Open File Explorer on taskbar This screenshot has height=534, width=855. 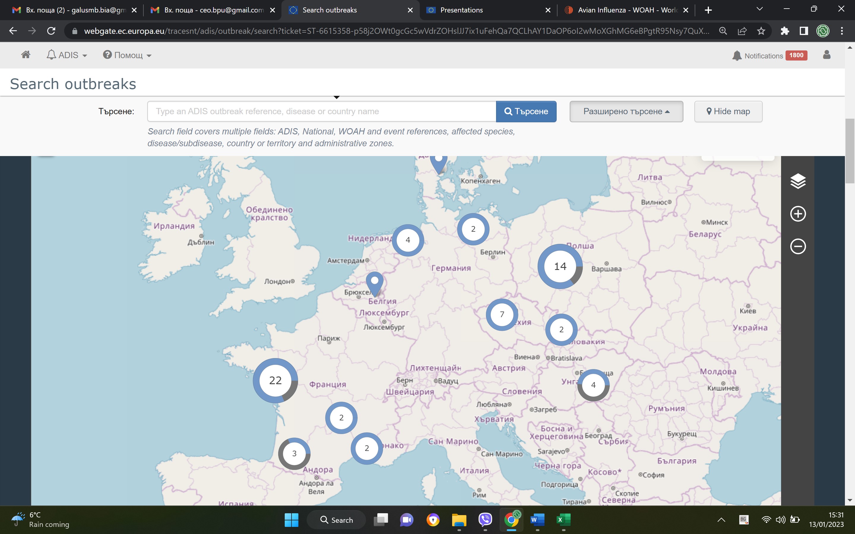point(459,519)
